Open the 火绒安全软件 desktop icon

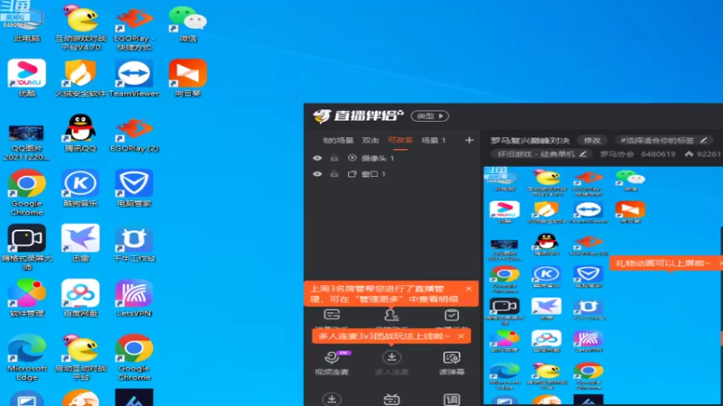(80, 78)
